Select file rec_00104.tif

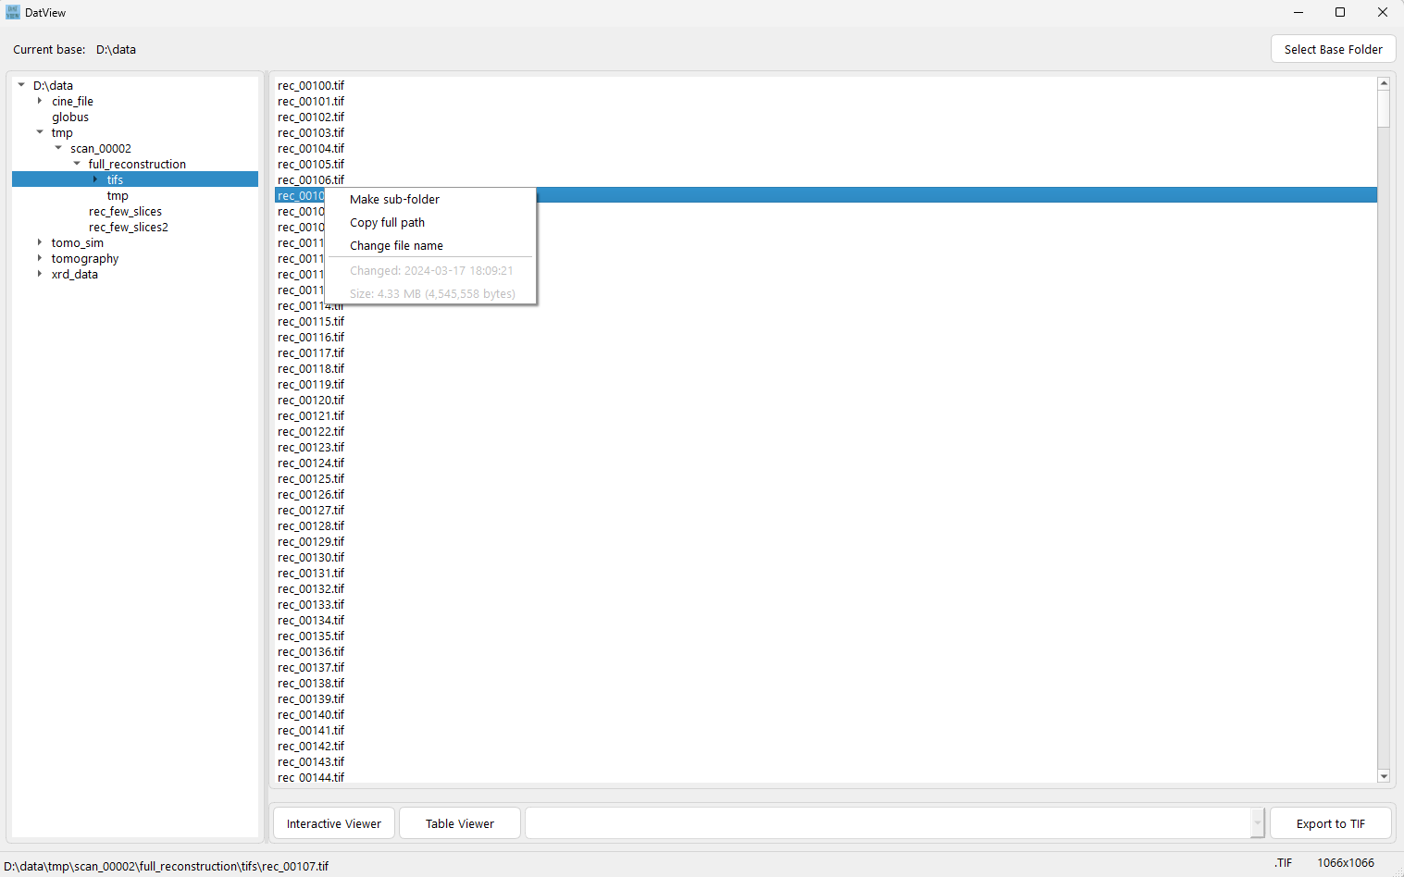(x=311, y=148)
